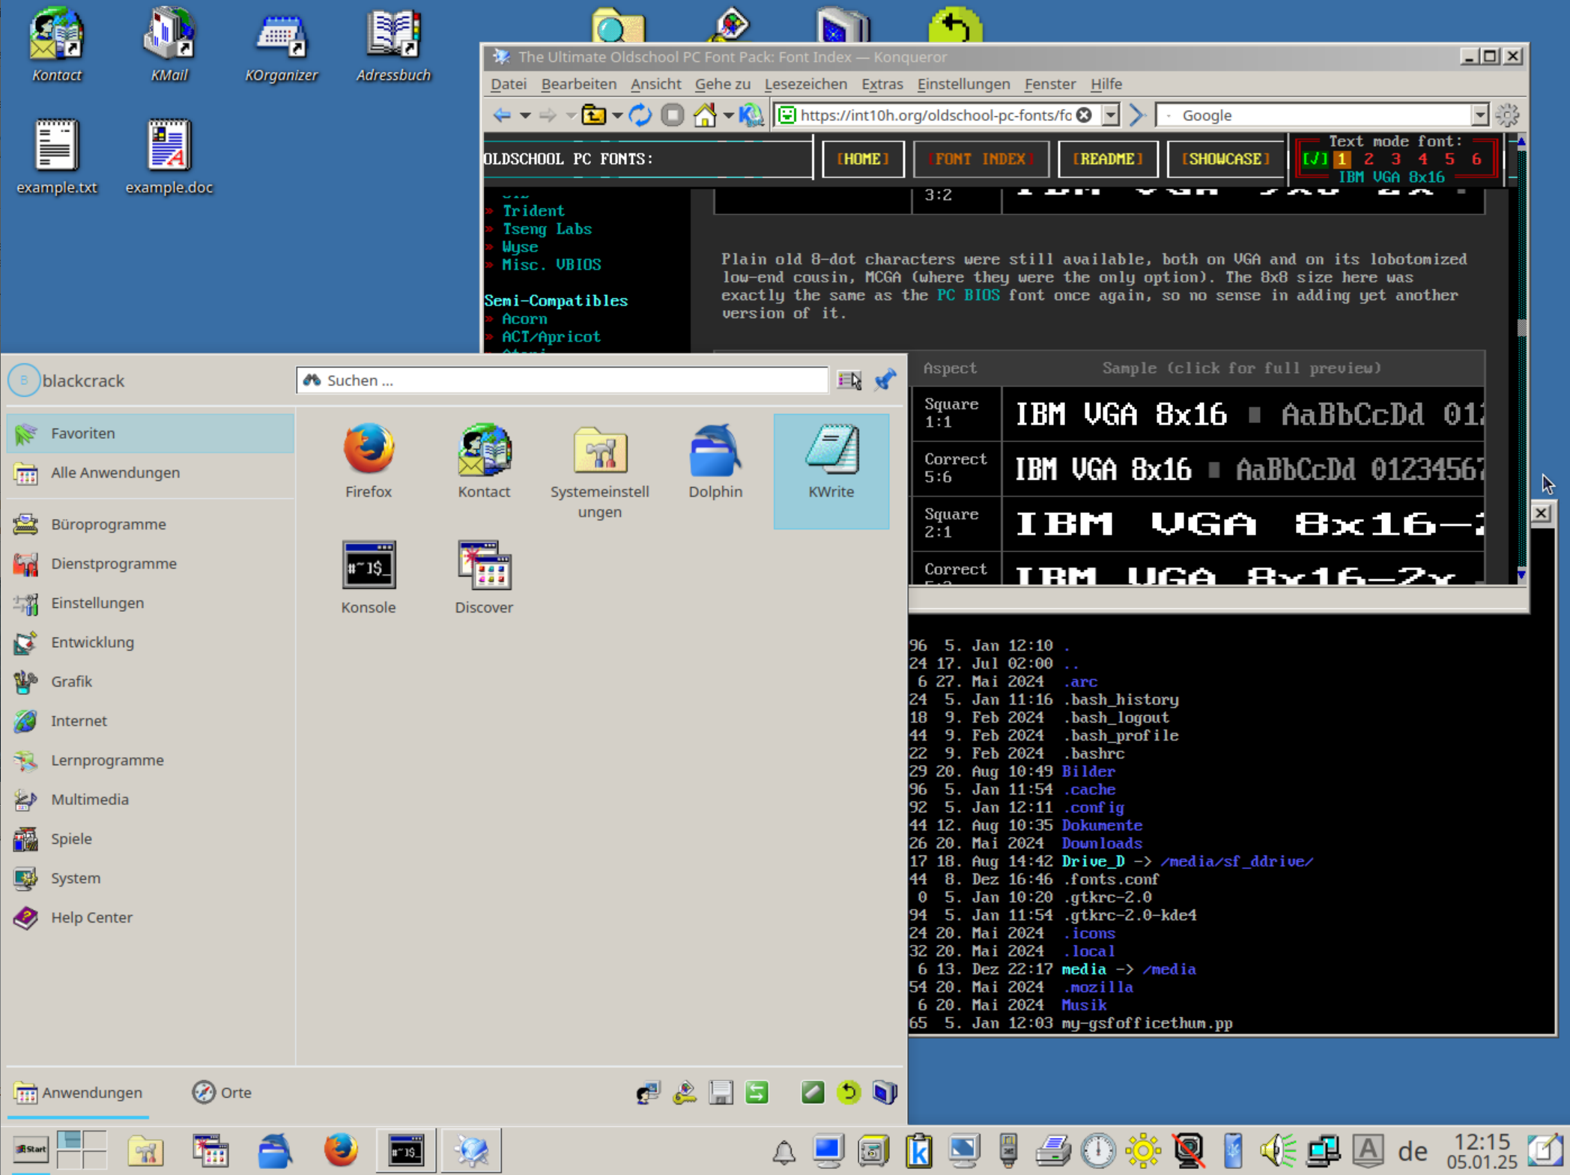Click the shutdown monitor icon in launcher

(x=885, y=1092)
